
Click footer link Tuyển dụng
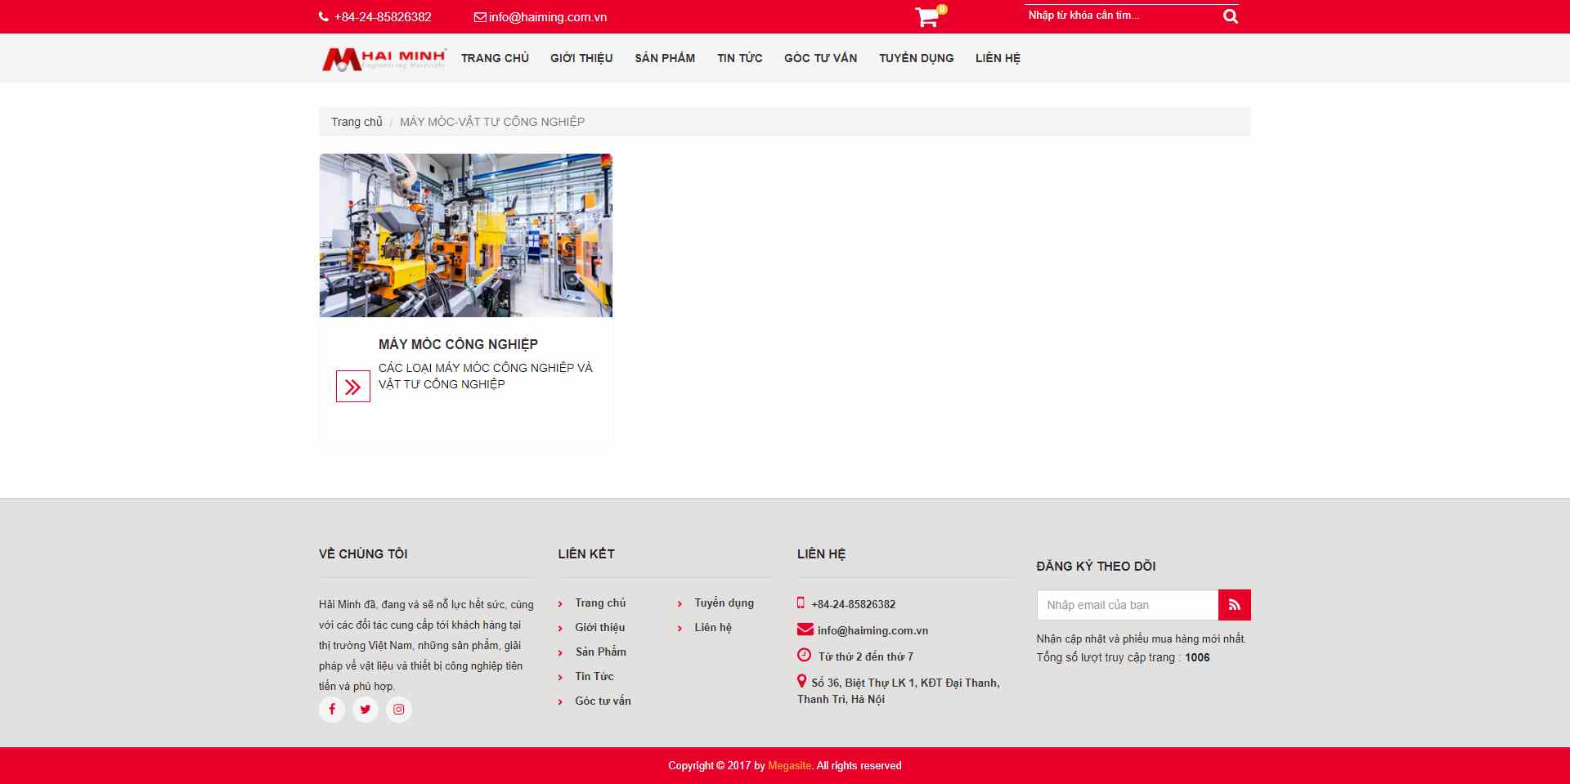[x=724, y=603]
